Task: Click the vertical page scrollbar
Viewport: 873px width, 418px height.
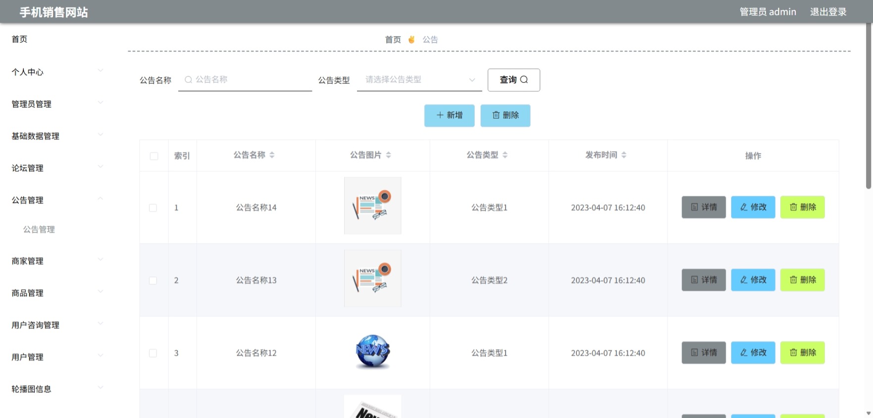Action: 868,106
